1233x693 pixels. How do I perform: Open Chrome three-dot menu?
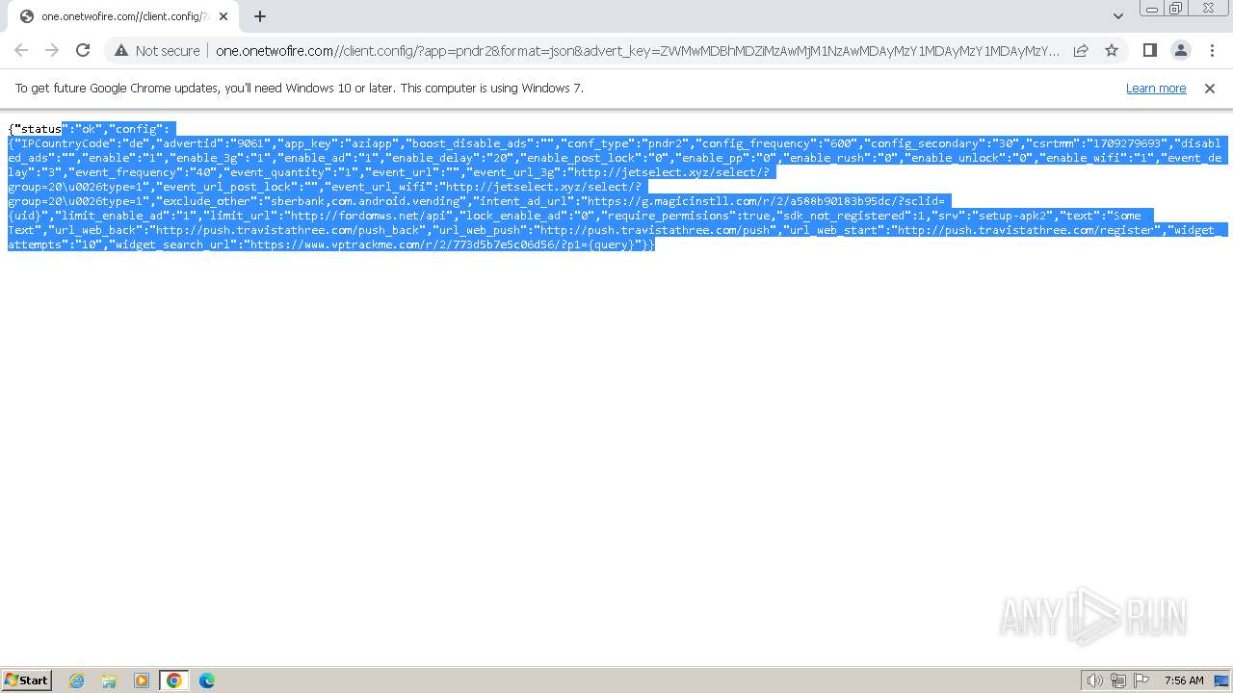(x=1212, y=50)
